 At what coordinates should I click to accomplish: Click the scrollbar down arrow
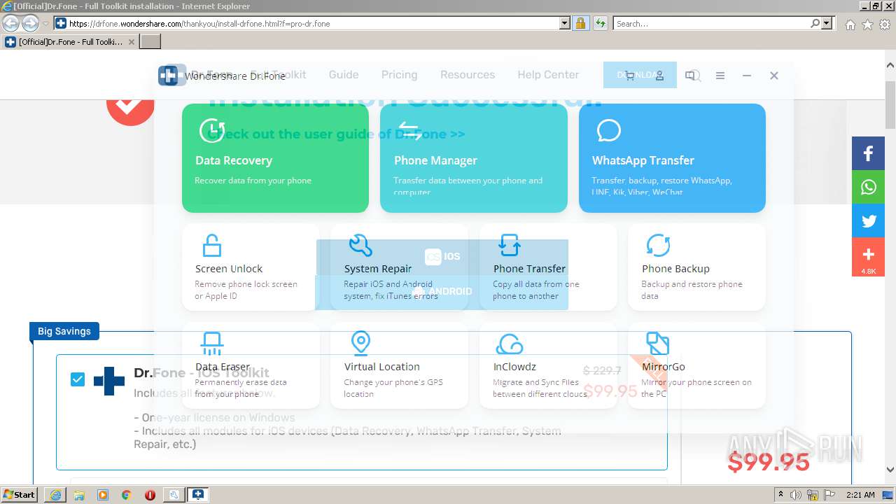tap(890, 471)
